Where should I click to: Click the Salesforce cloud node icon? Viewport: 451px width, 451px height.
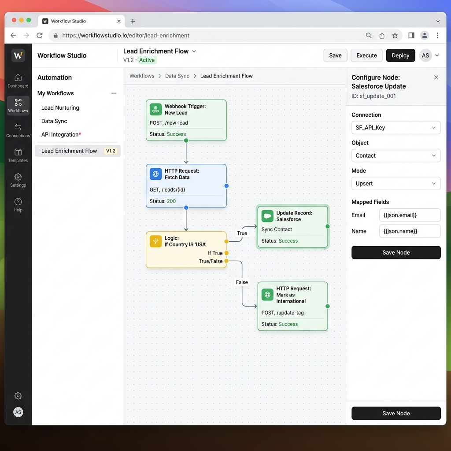point(267,216)
